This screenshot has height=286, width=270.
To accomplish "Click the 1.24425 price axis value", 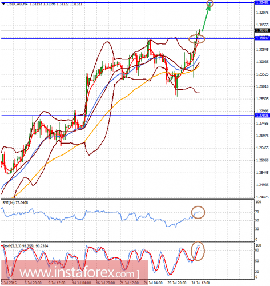I will click(263, 197).
